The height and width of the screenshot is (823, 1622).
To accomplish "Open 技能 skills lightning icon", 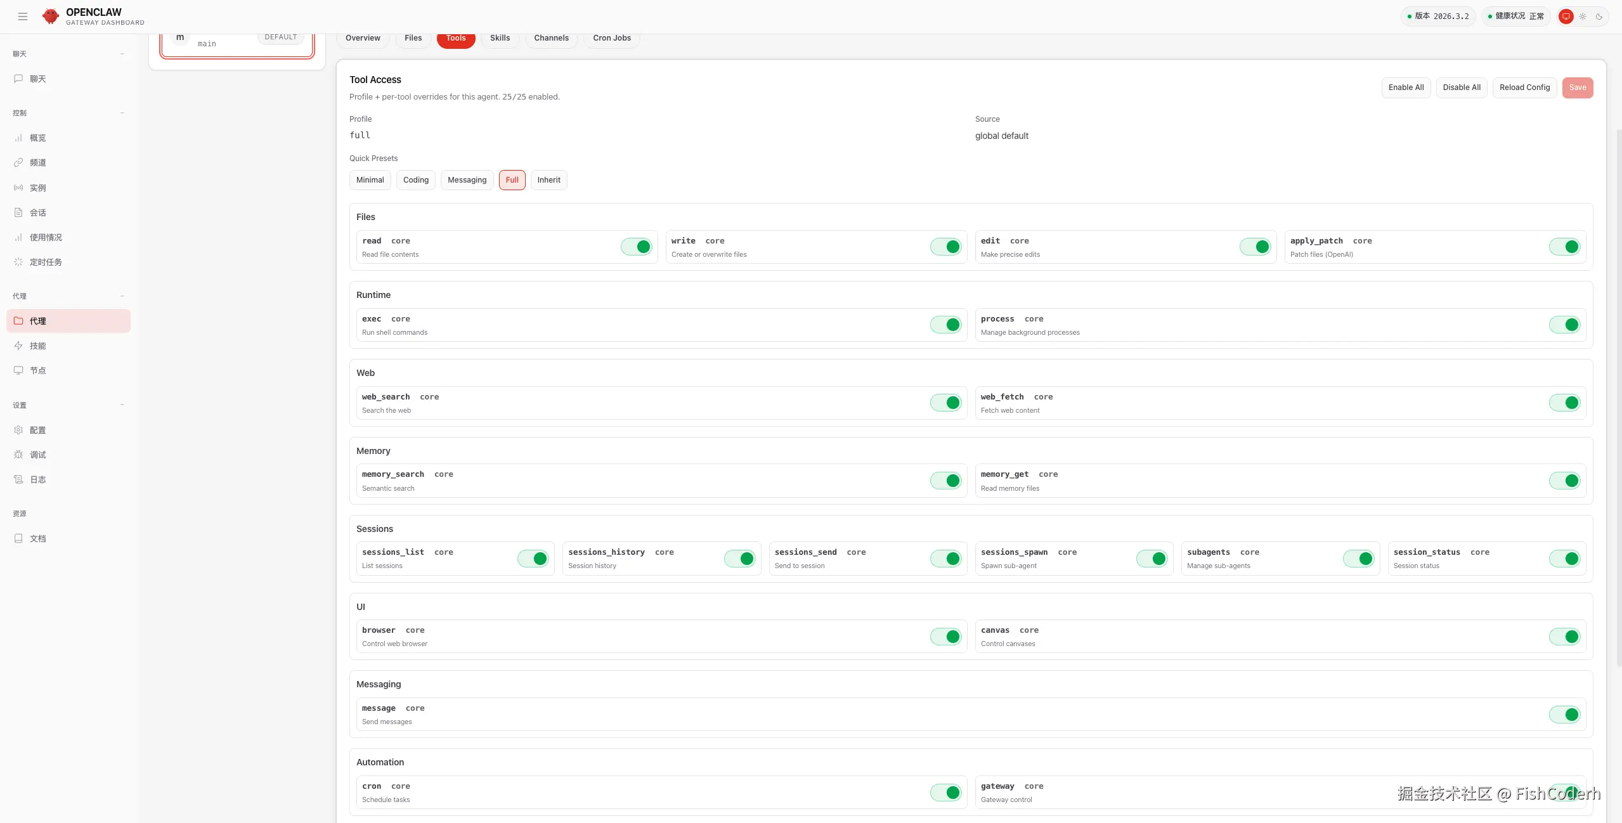I will [18, 346].
